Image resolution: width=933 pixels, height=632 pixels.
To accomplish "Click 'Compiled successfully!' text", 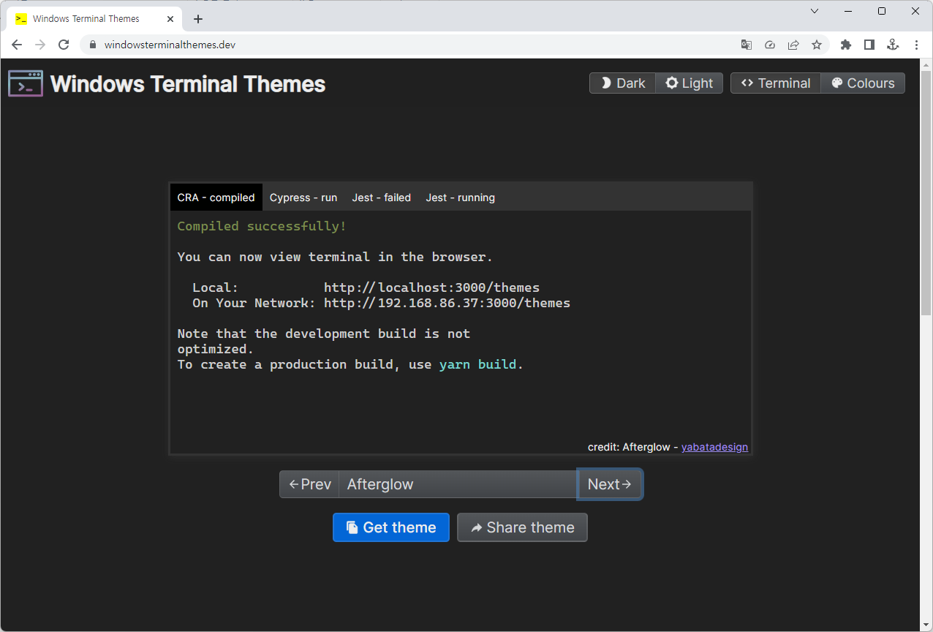I will point(262,226).
